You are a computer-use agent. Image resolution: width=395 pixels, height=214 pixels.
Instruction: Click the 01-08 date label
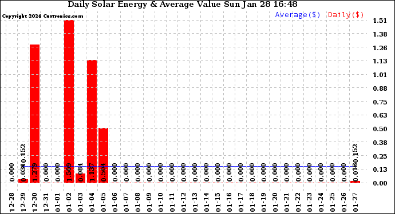138,202
